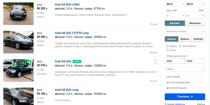Tick the метан checkbox
The width and height of the screenshot is (210, 105).
167,50
